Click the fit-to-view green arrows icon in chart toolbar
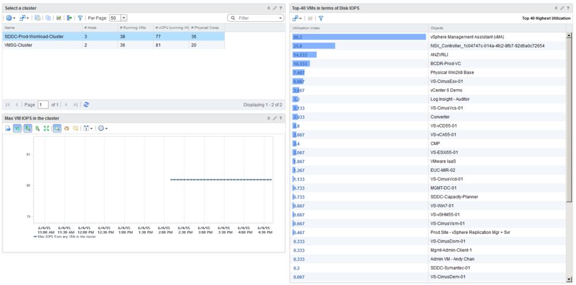Screen dimensions: 576x285 point(46,128)
